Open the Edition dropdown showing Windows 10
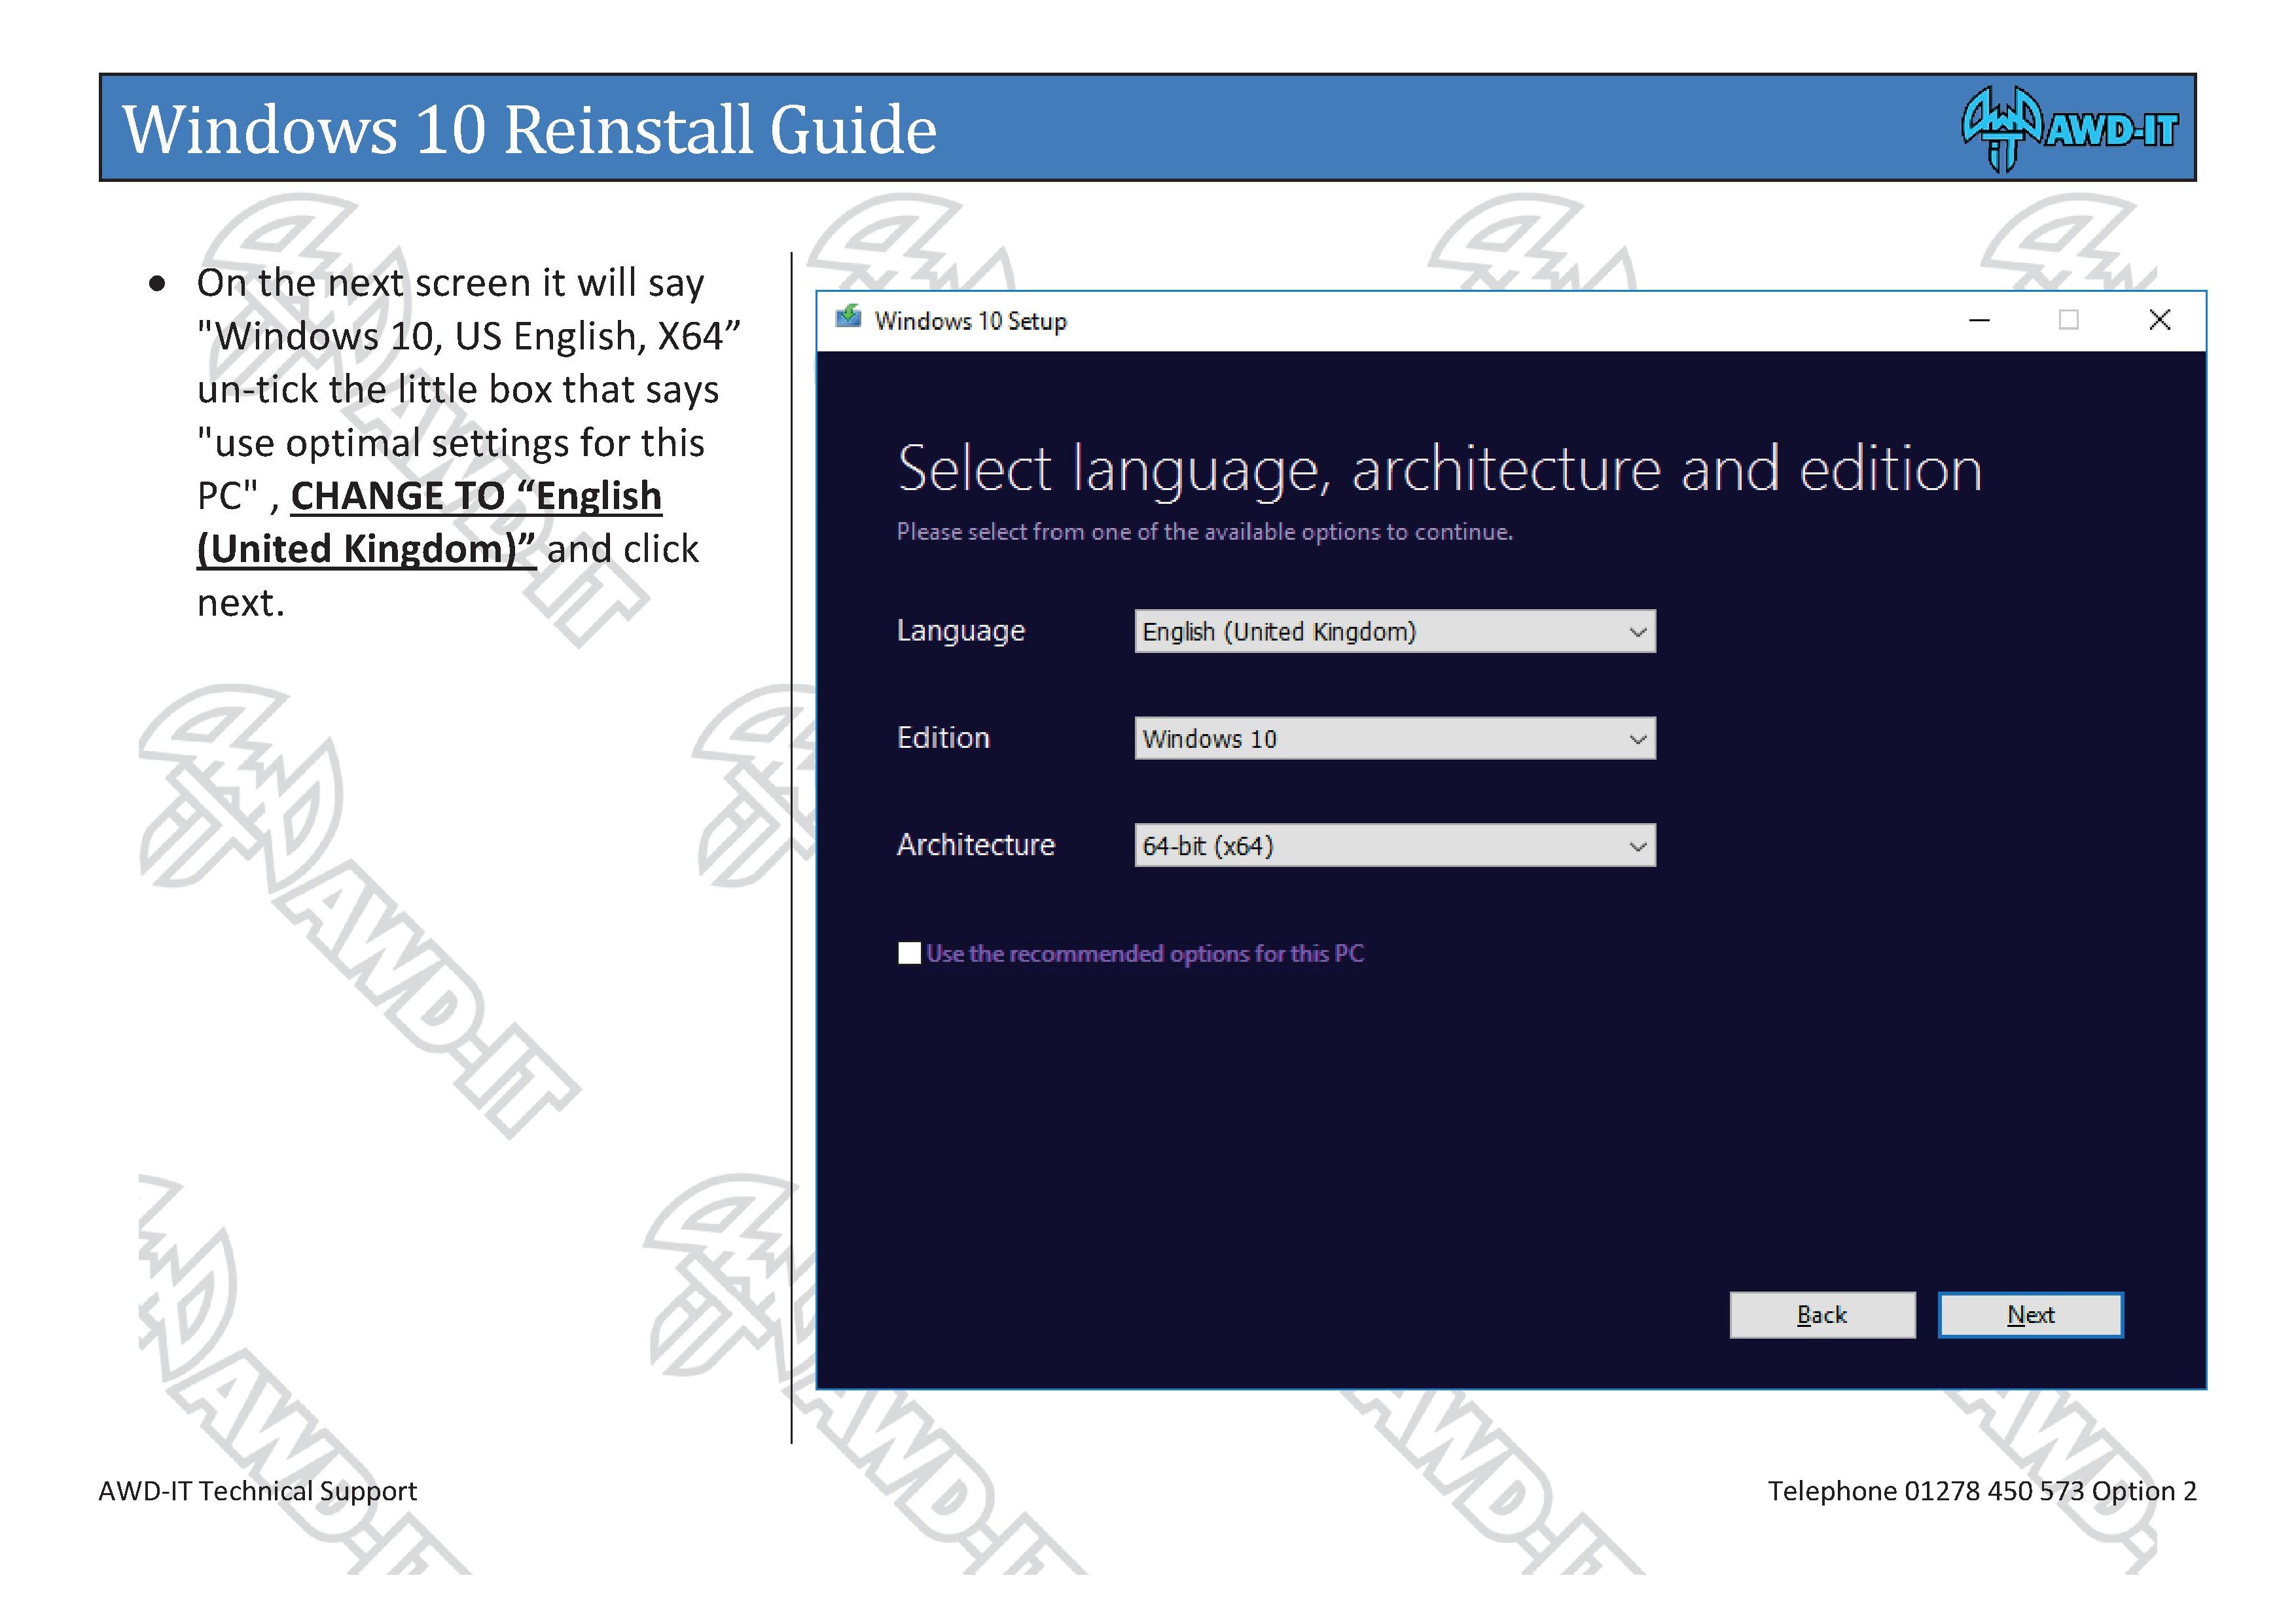Image resolution: width=2296 pixels, height=1622 pixels. click(1395, 739)
